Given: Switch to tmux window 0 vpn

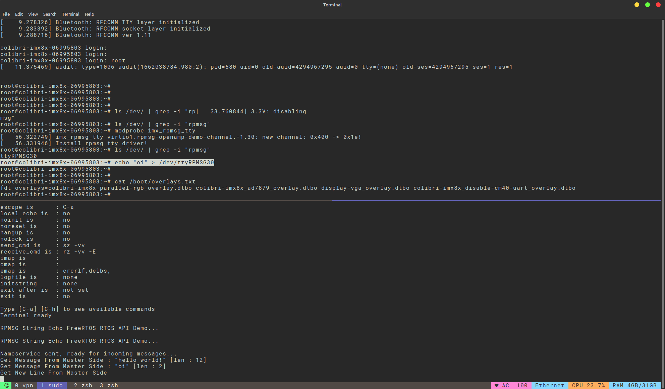Looking at the screenshot, I should [24, 386].
